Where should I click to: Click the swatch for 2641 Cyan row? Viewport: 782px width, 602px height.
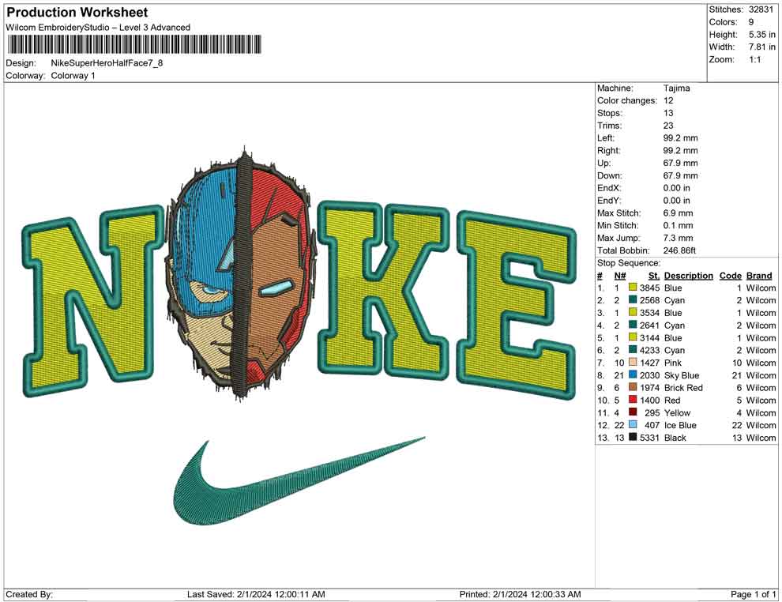pos(633,325)
